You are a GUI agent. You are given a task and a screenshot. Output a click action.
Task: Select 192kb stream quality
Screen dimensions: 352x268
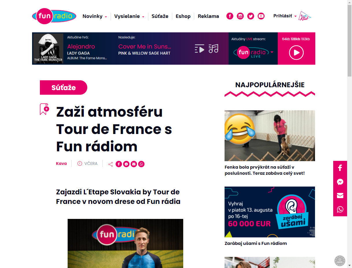click(305, 39)
